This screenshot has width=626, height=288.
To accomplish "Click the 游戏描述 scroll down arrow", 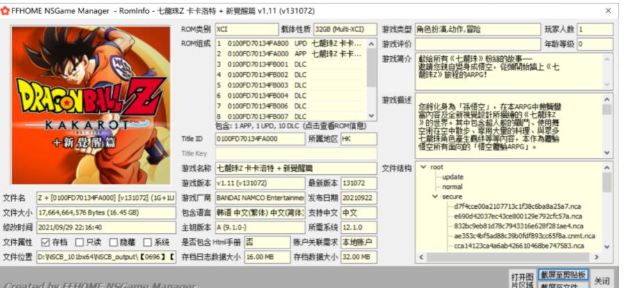I will click(x=607, y=153).
